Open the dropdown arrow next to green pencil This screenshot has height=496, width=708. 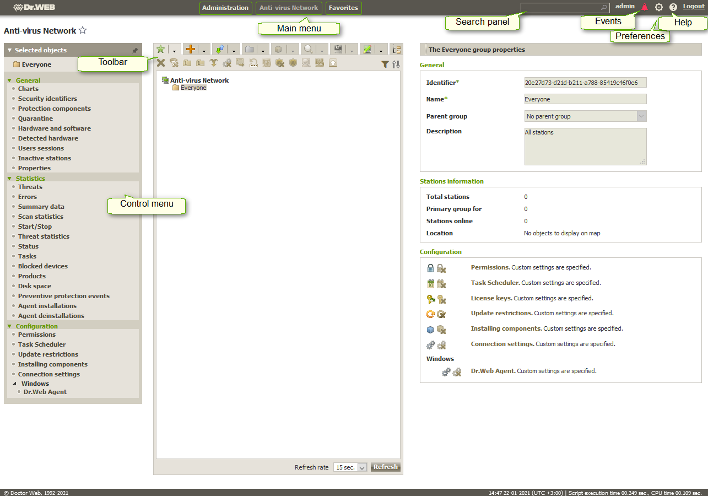point(381,50)
